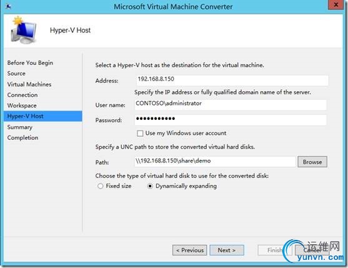
Task: Open the Workspace step
Action: [x=22, y=106]
